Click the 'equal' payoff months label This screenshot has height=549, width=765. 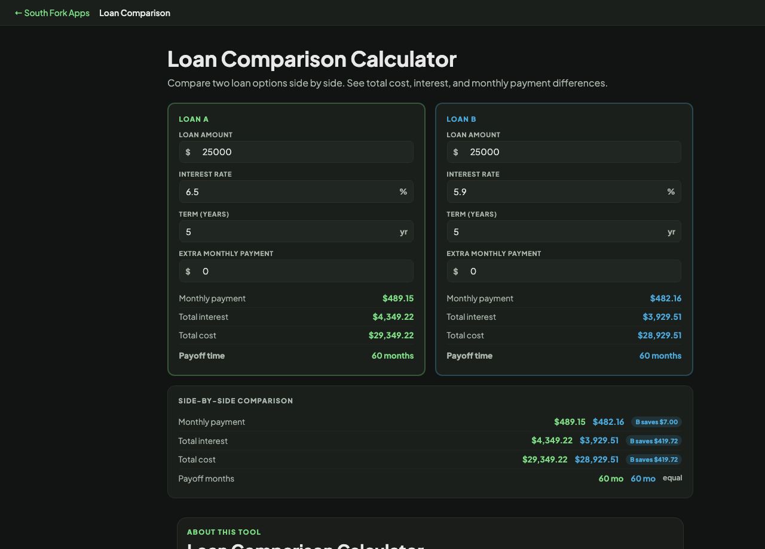coord(672,478)
